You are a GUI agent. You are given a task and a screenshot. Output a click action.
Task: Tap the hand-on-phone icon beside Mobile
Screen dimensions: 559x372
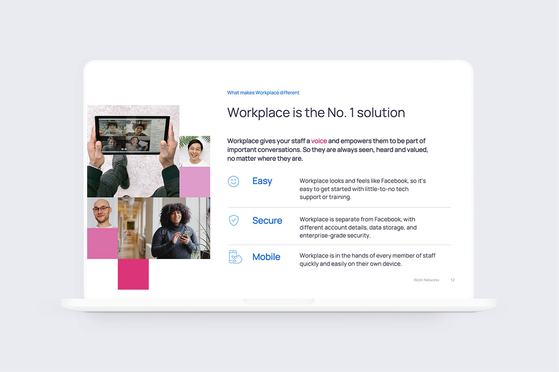coord(236,257)
